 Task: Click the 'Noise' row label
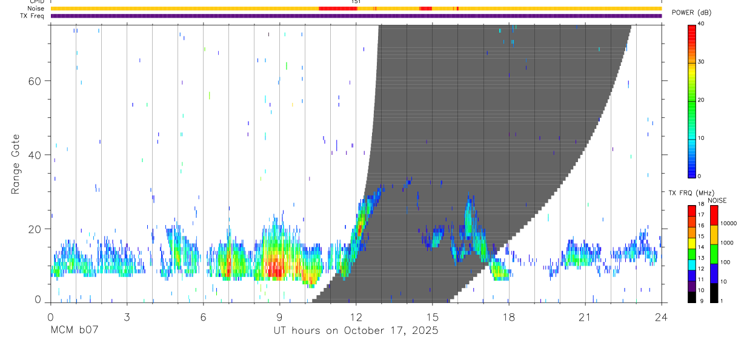click(x=36, y=8)
